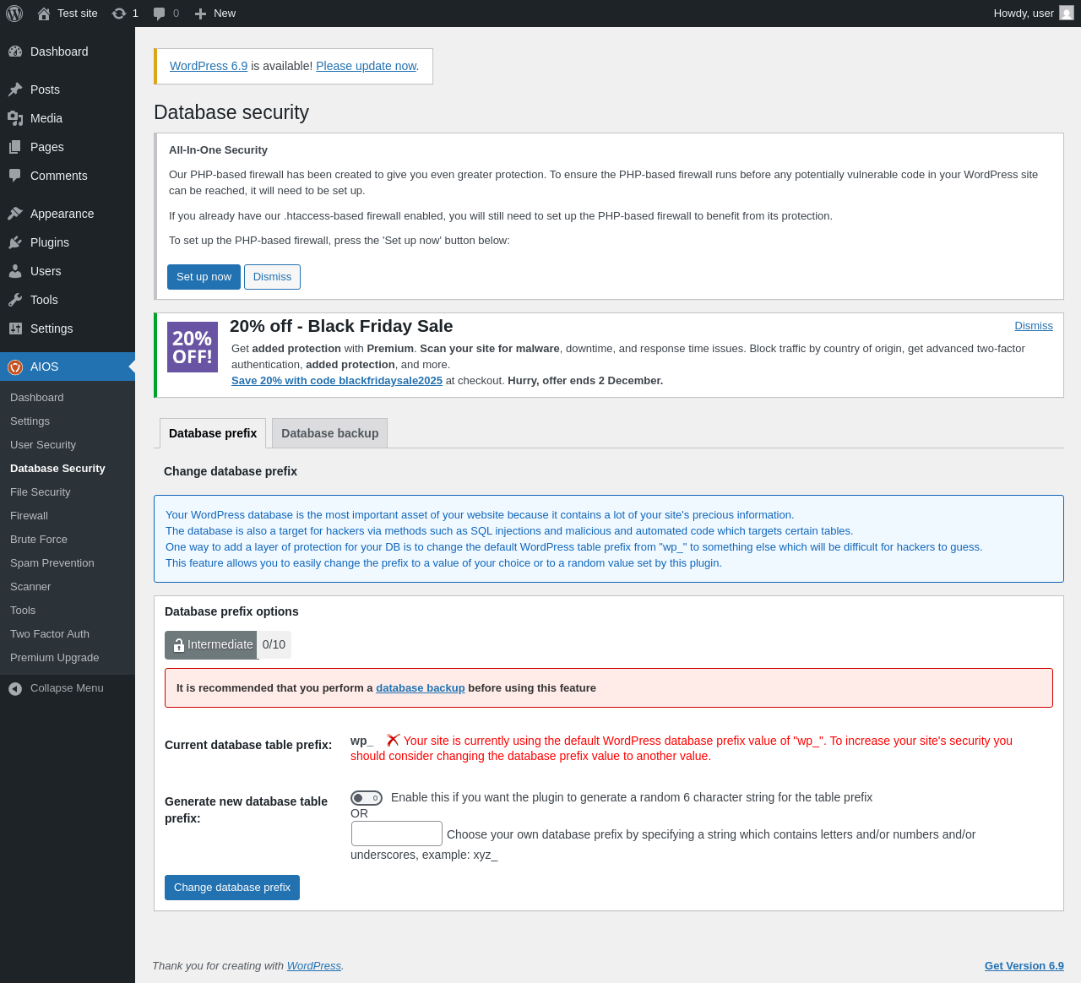The image size is (1081, 983).
Task: Open the Test site home icon
Action: click(x=44, y=14)
